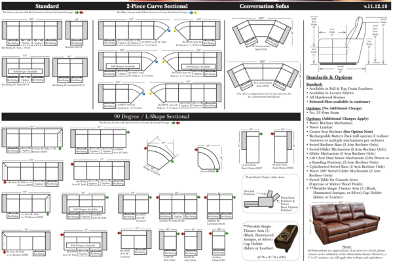
Task: Click the "Conversation Sofas" header
Action: point(264,6)
